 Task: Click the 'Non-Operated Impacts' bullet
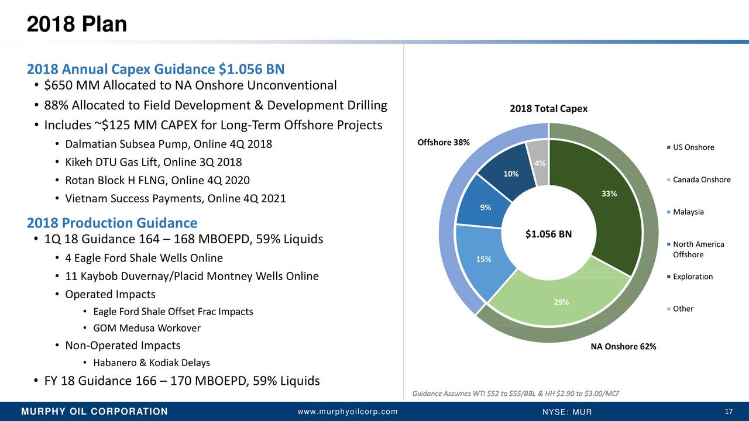pos(122,346)
